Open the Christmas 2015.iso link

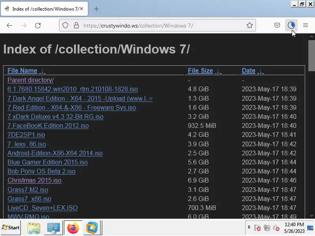(x=34, y=180)
